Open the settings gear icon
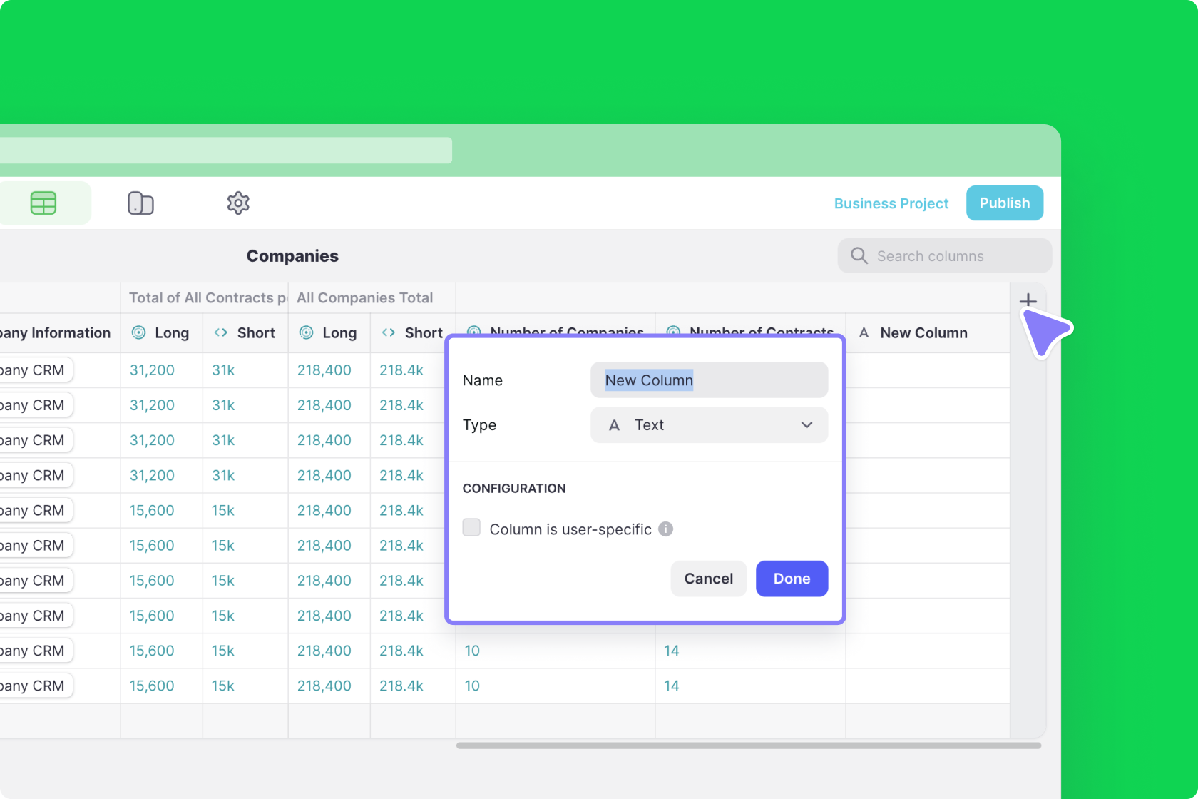 tap(238, 203)
